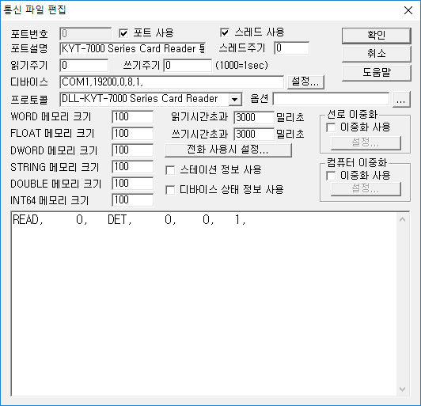421x406 pixels.
Task: Click the scroll-down arrow in the text area
Action: 402,389
